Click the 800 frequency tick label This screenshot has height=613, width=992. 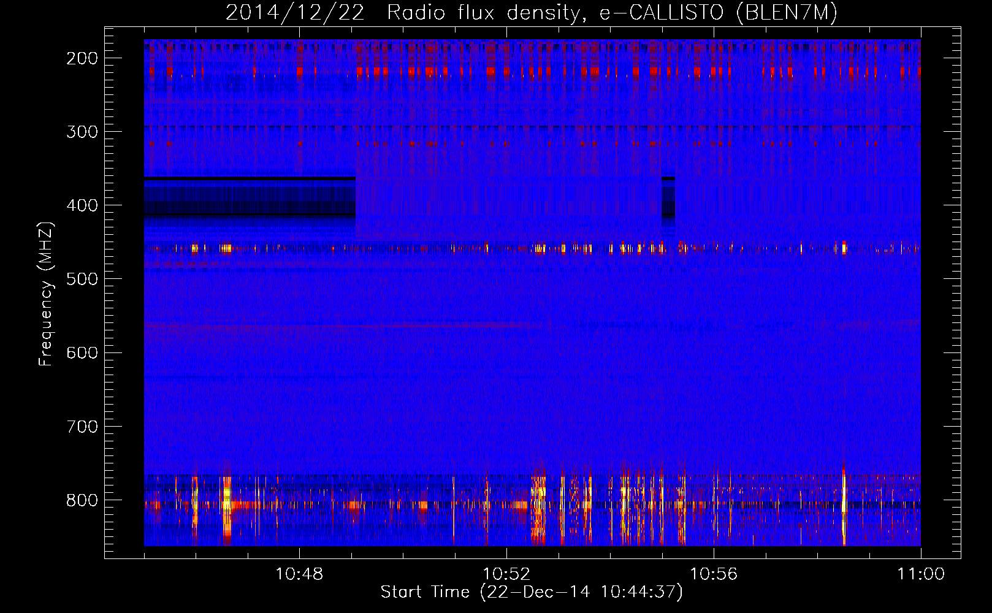[x=82, y=500]
